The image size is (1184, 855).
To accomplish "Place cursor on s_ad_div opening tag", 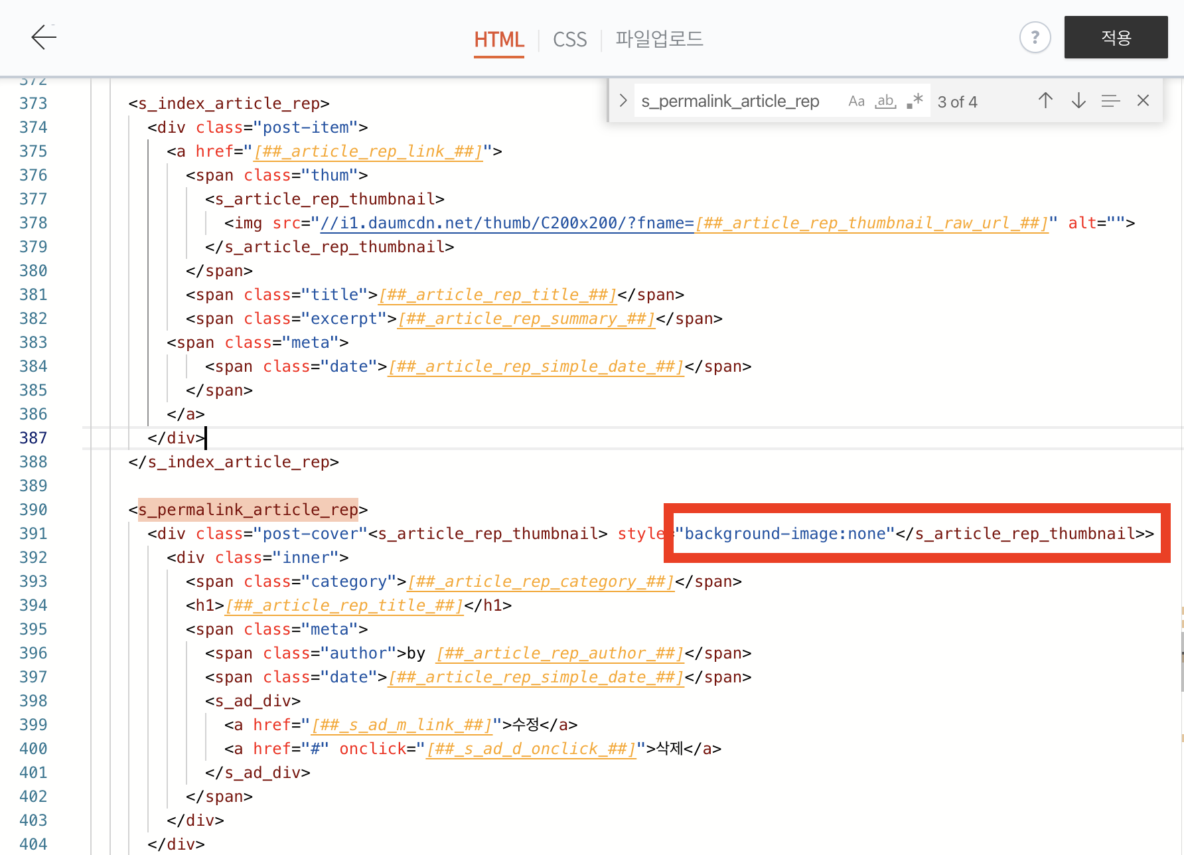I will coord(253,701).
